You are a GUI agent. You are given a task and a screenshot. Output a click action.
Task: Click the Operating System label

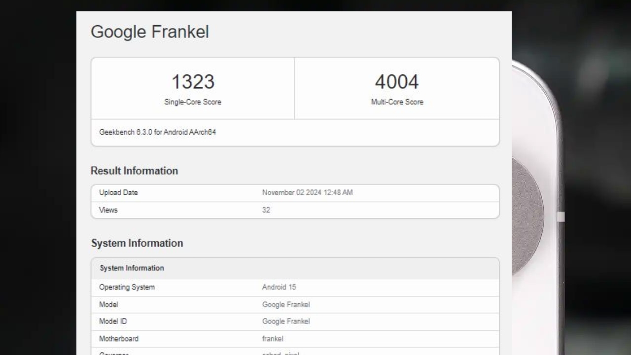pyautogui.click(x=127, y=287)
